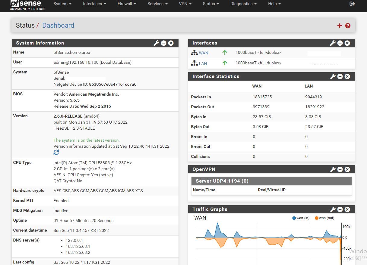The image size is (367, 265).
Task: Select DNS server 168.126.63.1 entry
Action: (x=78, y=246)
